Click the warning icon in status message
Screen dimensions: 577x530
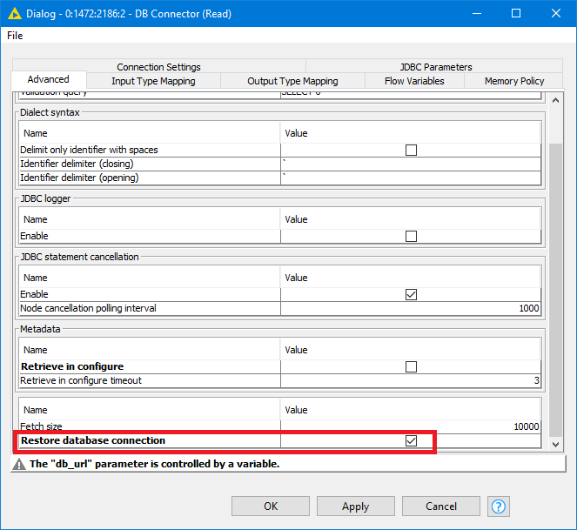pyautogui.click(x=18, y=465)
